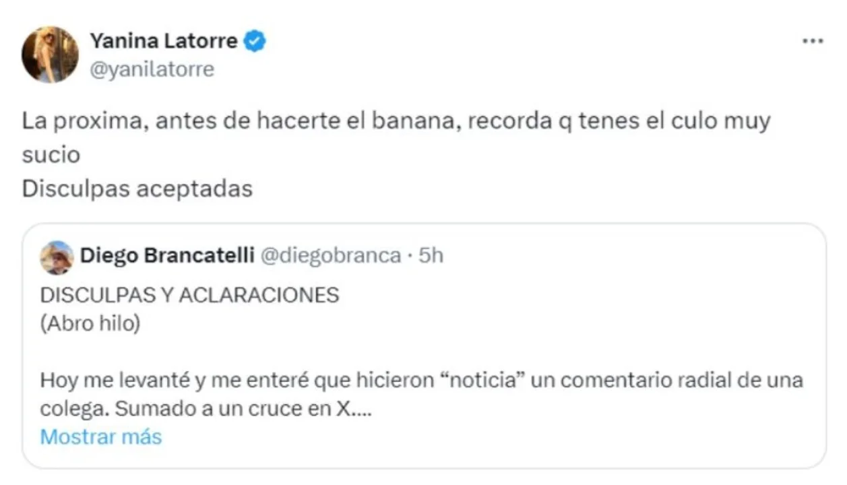Click the Yanina Latorre display name
Image resolution: width=847 pixels, height=485 pixels.
tap(163, 42)
